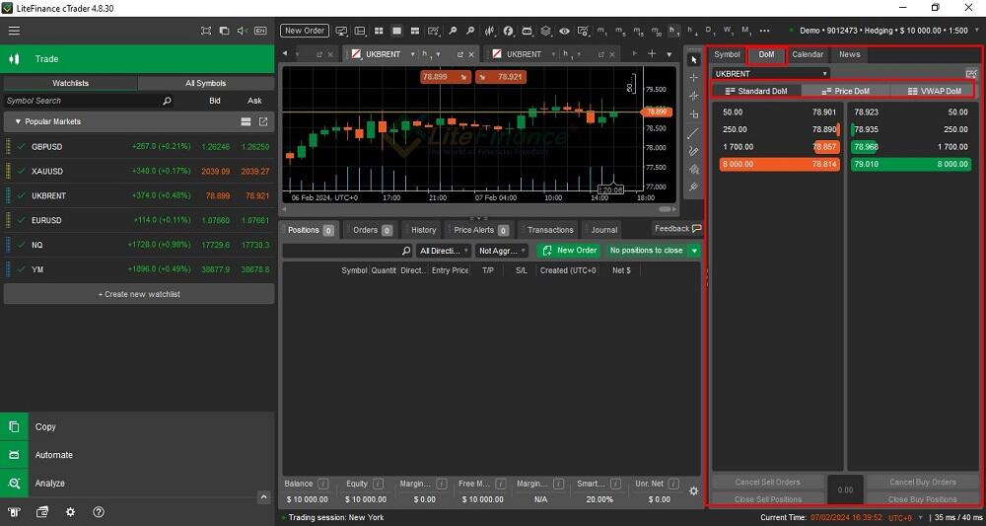
Task: Expand the close positions green arrow dropdown
Action: pyautogui.click(x=694, y=251)
